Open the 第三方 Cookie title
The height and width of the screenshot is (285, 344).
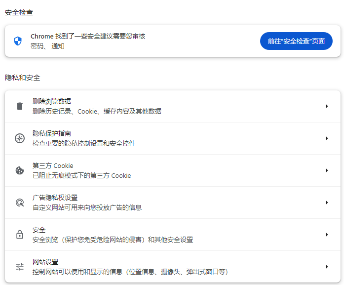[53, 165]
